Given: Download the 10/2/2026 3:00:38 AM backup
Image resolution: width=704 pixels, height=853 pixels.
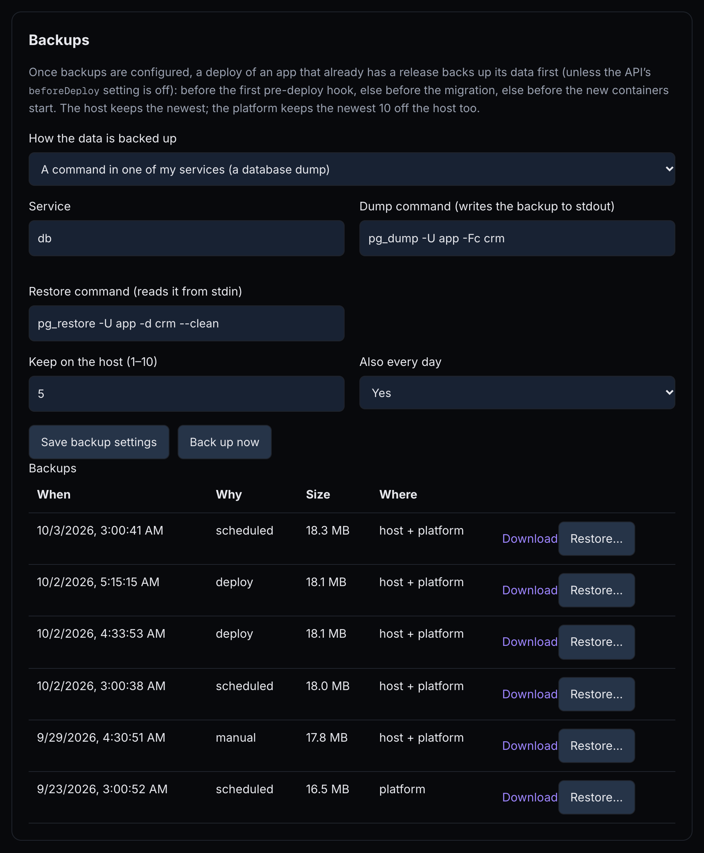Looking at the screenshot, I should pyautogui.click(x=530, y=694).
